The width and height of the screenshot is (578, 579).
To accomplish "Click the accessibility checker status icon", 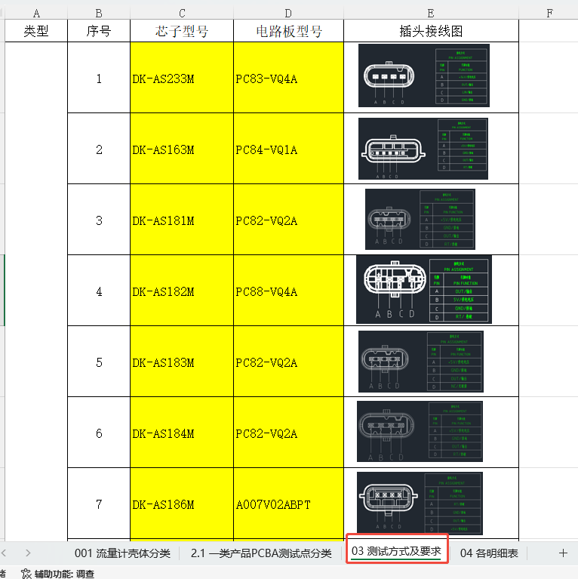I will click(x=26, y=574).
